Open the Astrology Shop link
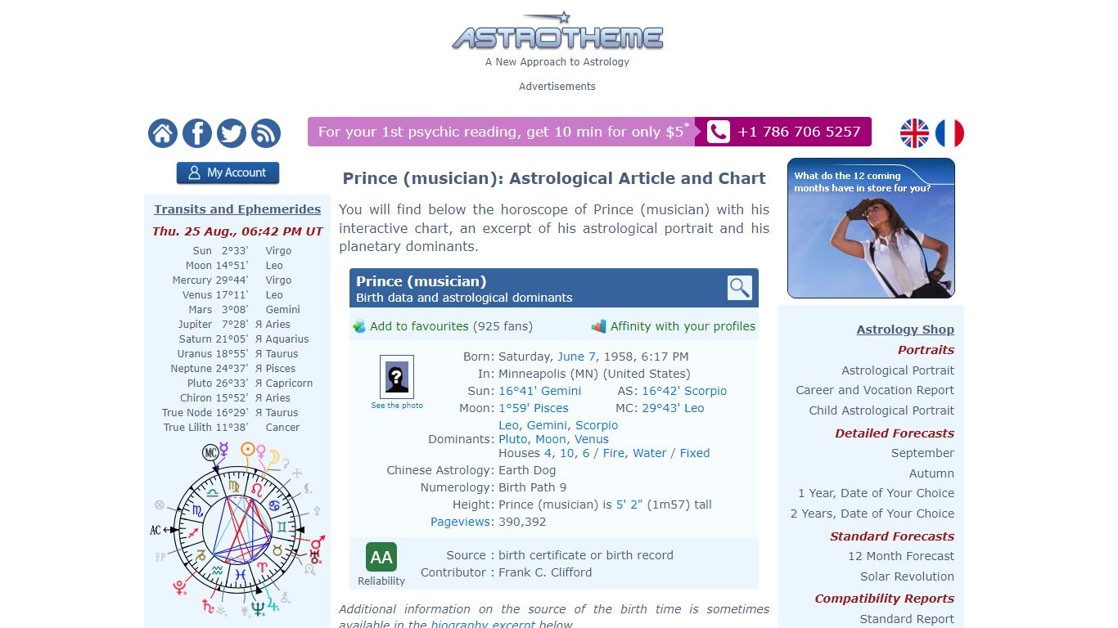 [x=905, y=330]
